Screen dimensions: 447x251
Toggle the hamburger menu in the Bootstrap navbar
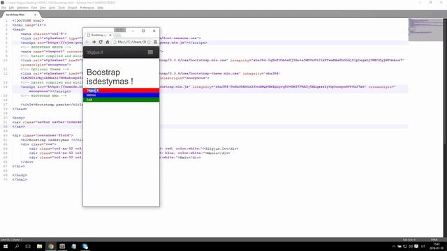click(x=150, y=52)
